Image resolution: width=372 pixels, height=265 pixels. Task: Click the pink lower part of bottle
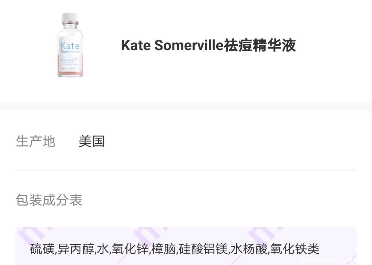click(70, 66)
